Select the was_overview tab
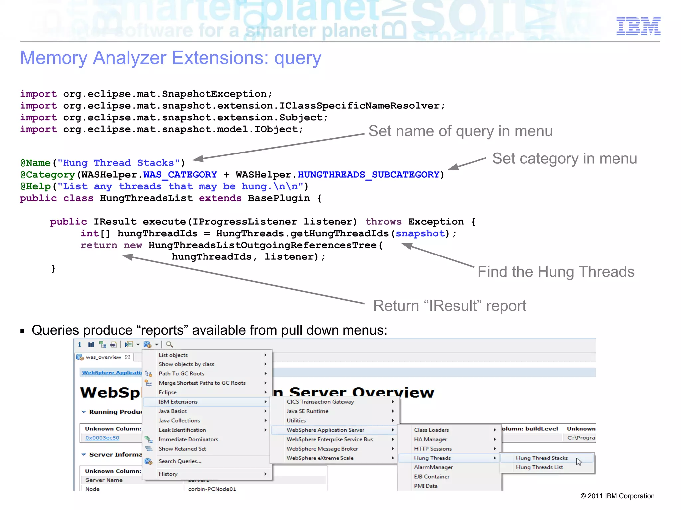 [x=103, y=357]
